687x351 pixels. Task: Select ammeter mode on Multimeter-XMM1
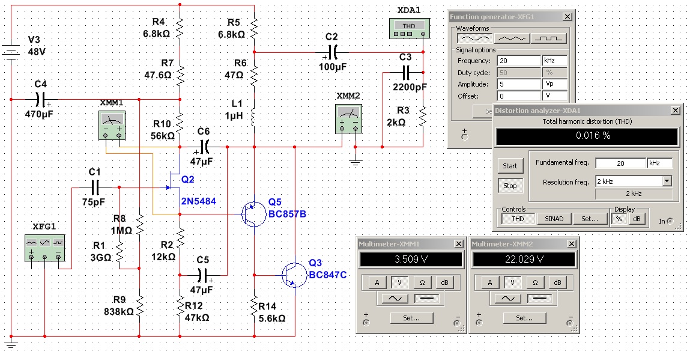tap(377, 282)
